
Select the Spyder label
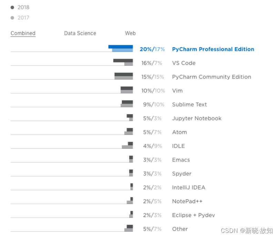tap(182, 174)
